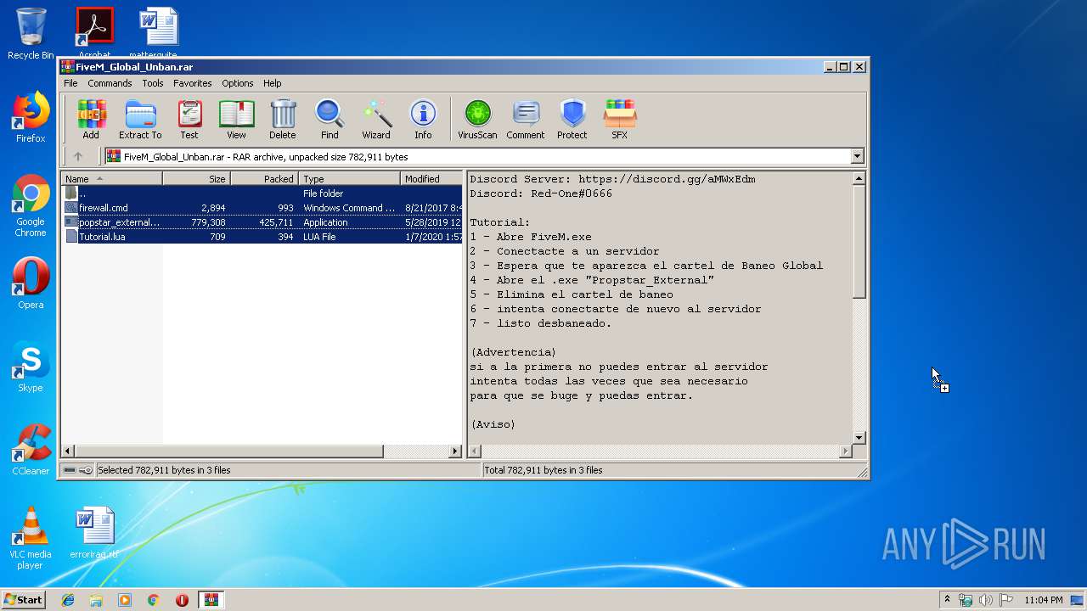Click the comment pane scroll-down arrow
This screenshot has width=1087, height=611.
(x=859, y=437)
